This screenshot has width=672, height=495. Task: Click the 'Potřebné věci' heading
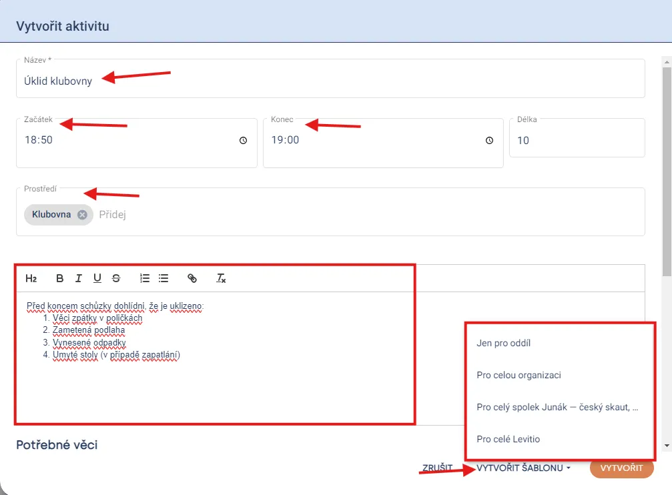point(57,445)
